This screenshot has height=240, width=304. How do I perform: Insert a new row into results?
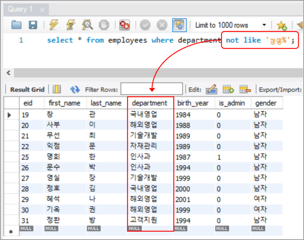[228, 90]
